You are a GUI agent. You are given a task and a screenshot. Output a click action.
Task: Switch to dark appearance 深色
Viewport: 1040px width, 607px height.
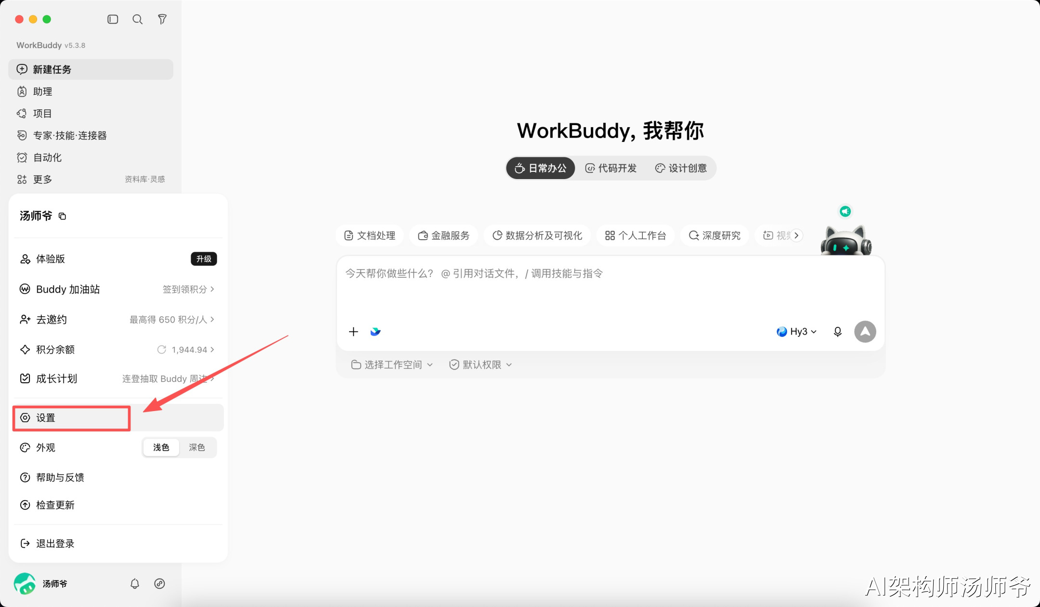click(197, 448)
